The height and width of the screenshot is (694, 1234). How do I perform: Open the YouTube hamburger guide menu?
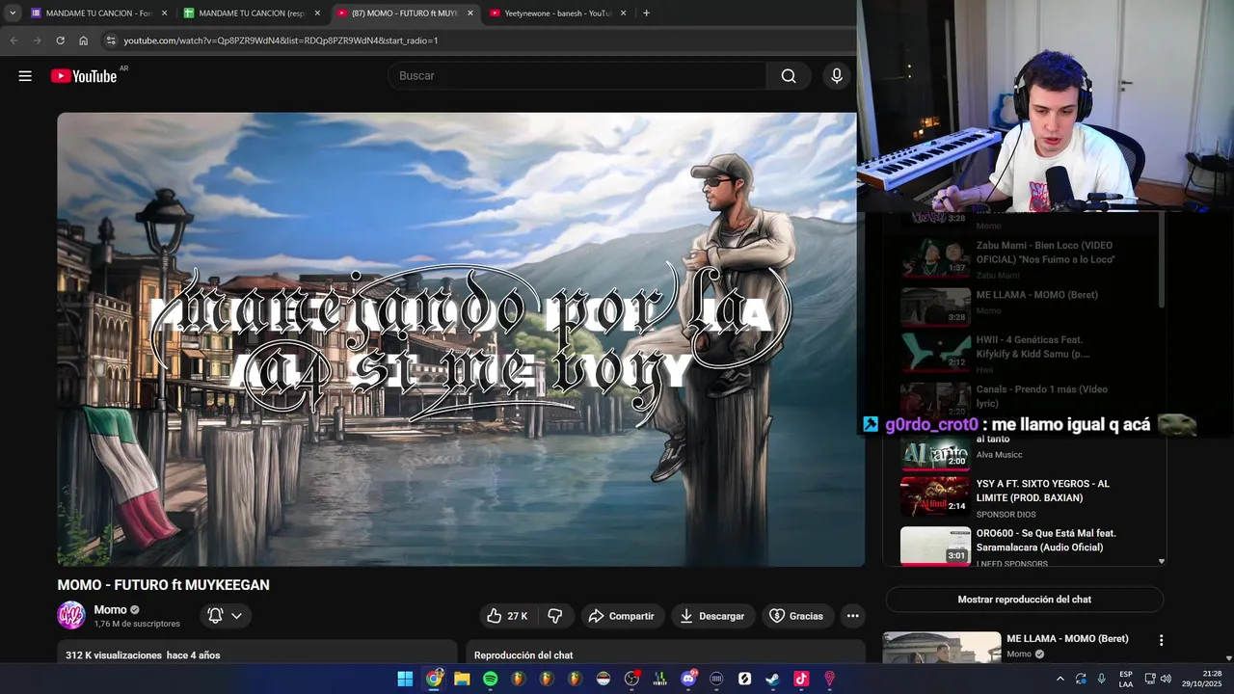pyautogui.click(x=25, y=76)
